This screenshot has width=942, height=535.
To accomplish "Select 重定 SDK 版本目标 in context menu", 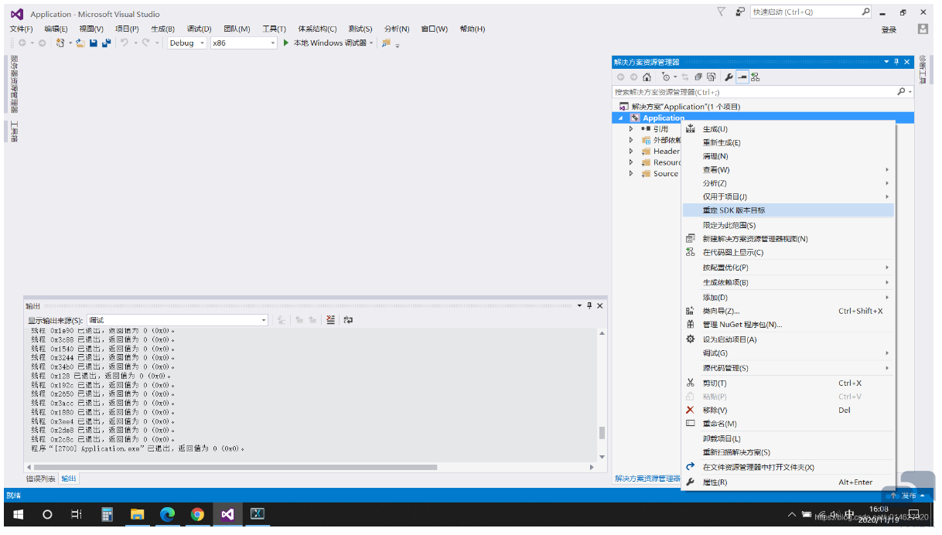I will [733, 210].
